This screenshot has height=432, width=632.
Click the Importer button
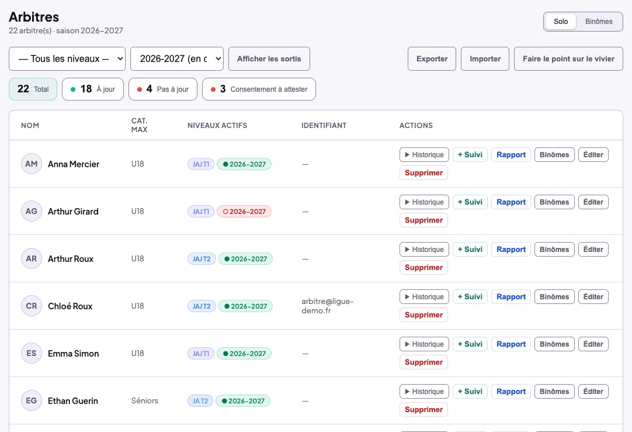[485, 58]
